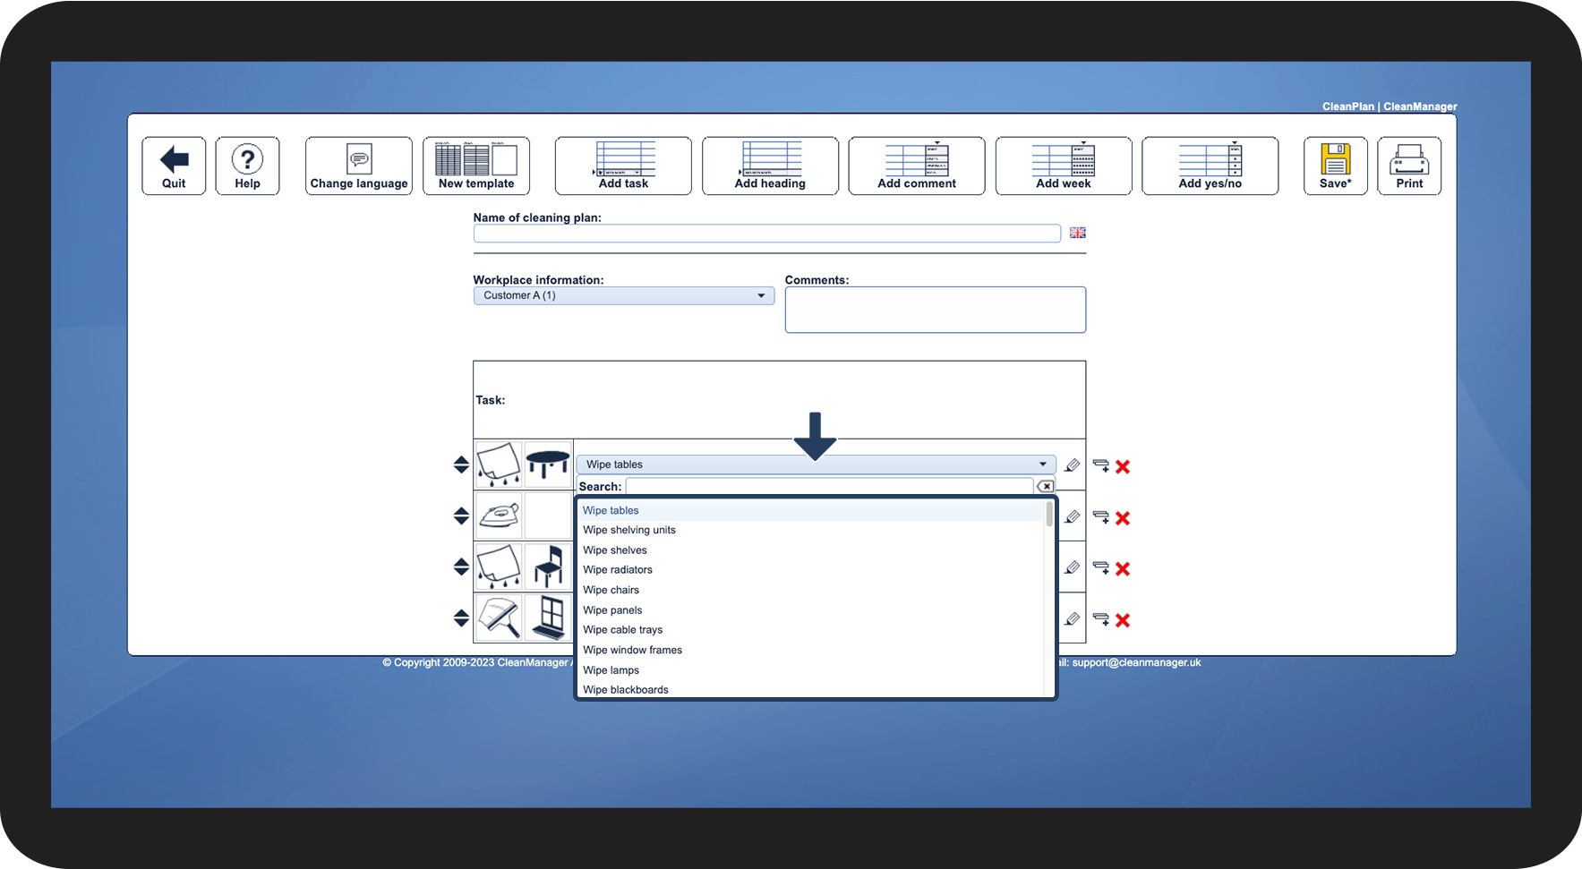This screenshot has width=1582, height=869.
Task: Click reorder arrows for the iron task row
Action: coord(461,515)
